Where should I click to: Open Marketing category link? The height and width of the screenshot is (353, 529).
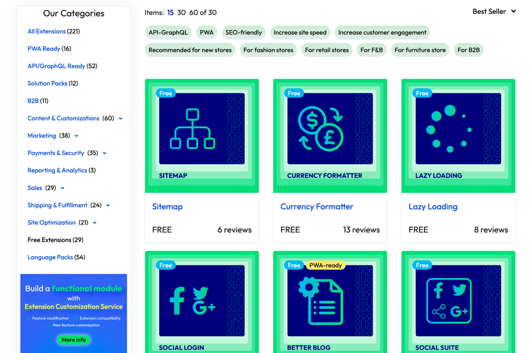[x=42, y=136]
